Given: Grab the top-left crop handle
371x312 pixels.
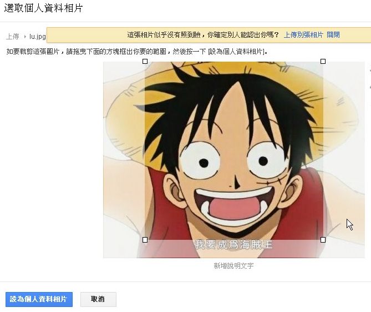Looking at the screenshot, I should click(x=145, y=62).
